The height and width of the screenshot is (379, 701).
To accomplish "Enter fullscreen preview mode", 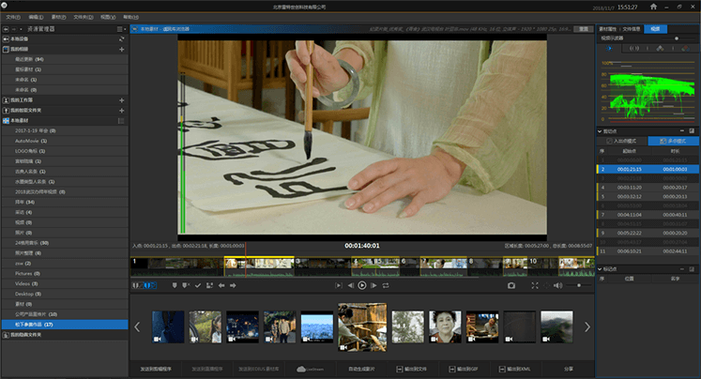I will pos(536,285).
